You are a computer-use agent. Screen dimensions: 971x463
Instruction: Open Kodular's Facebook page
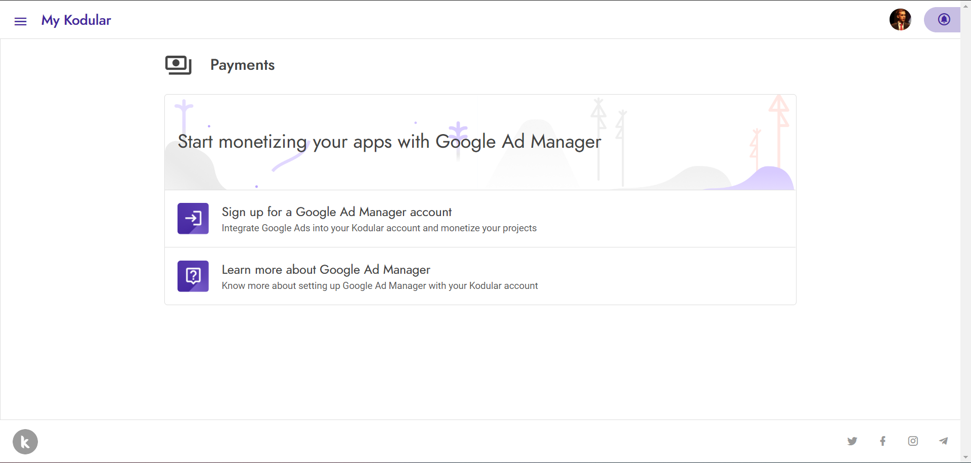[882, 441]
